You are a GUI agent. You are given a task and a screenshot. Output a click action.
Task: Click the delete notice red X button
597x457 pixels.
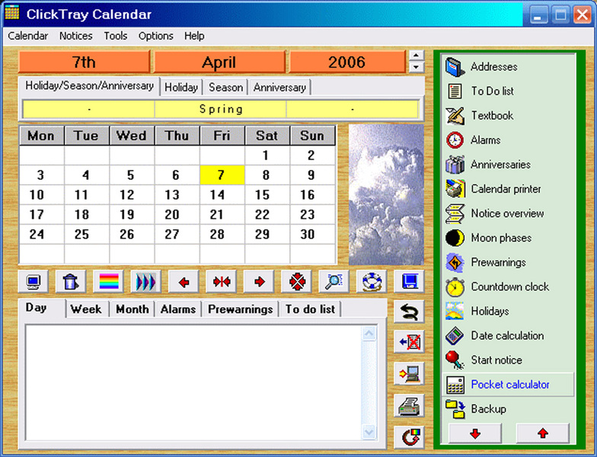pyautogui.click(x=410, y=341)
